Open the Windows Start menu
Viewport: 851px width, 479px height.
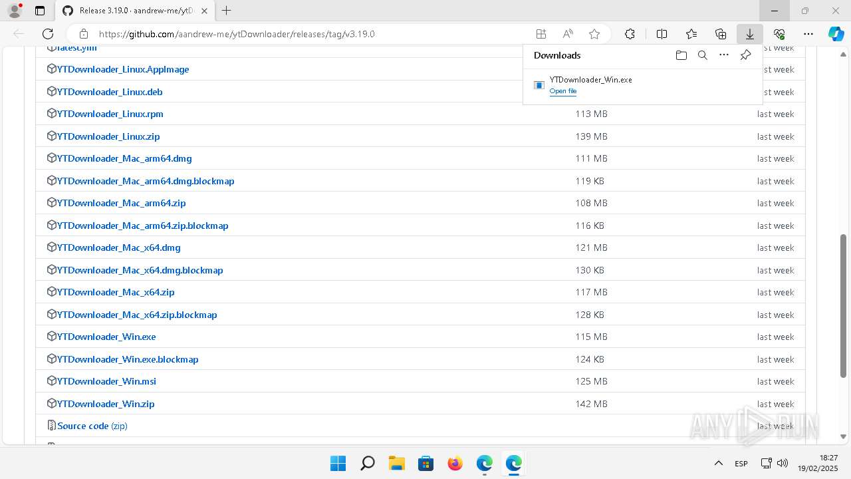pos(338,463)
